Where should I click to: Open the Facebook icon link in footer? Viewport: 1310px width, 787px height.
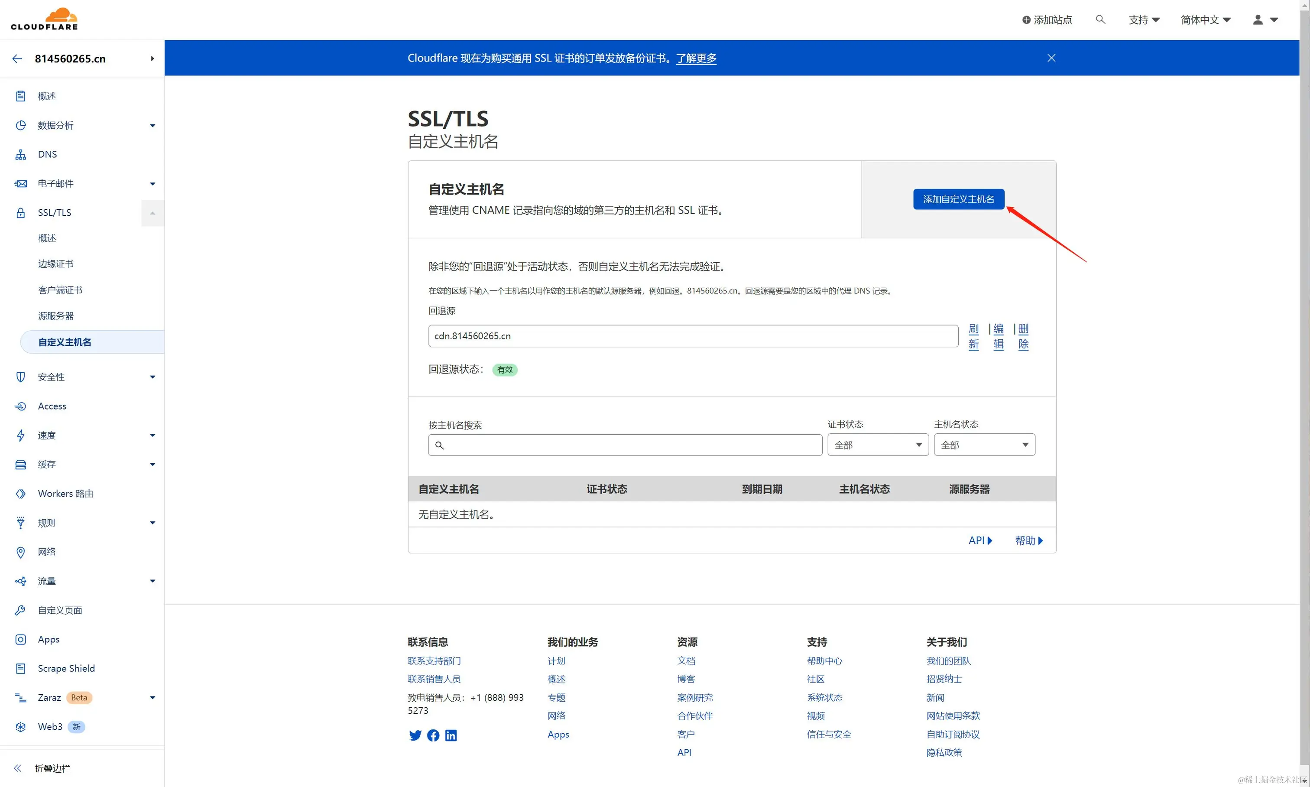[x=433, y=735]
